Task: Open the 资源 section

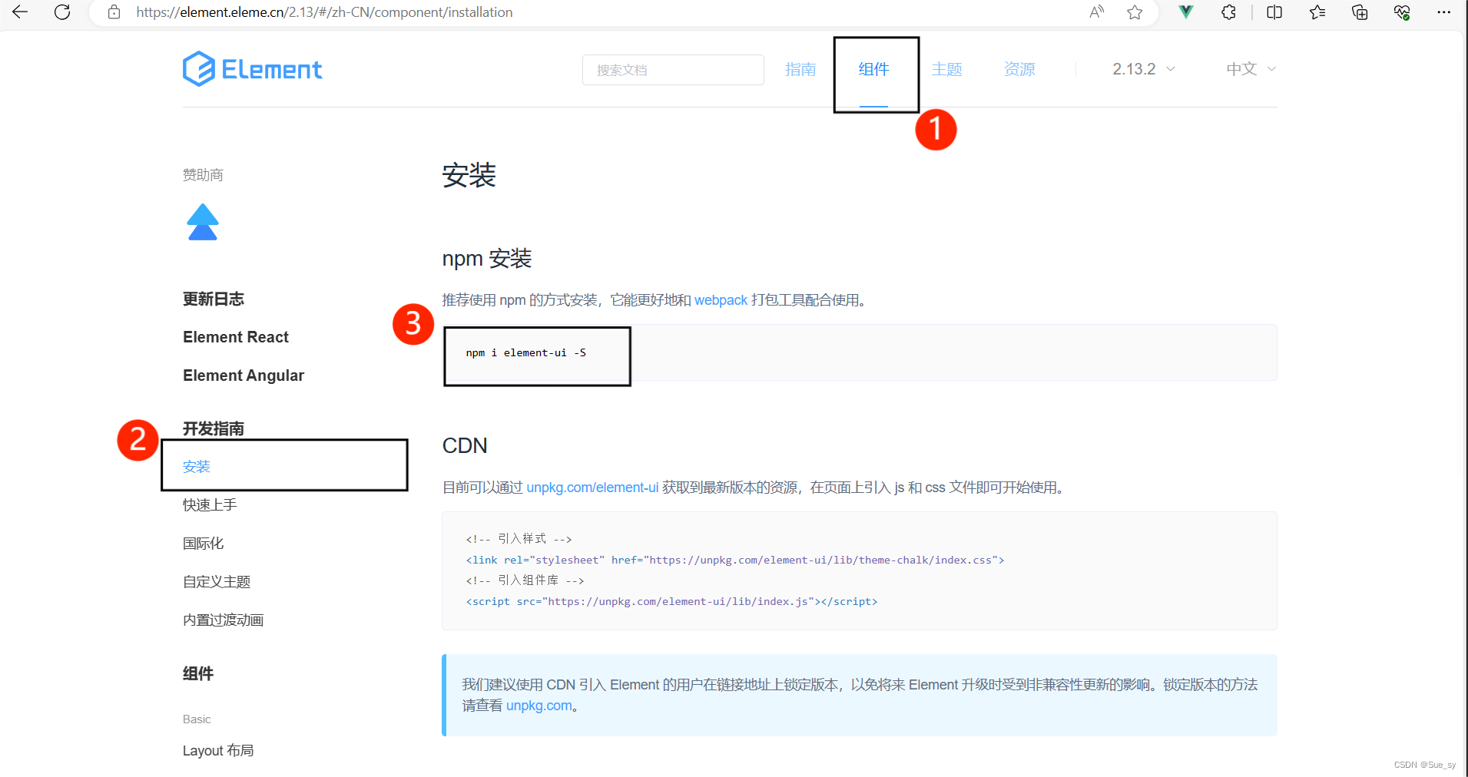Action: click(1019, 69)
